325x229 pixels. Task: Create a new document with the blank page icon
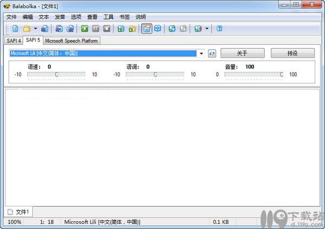click(15, 29)
